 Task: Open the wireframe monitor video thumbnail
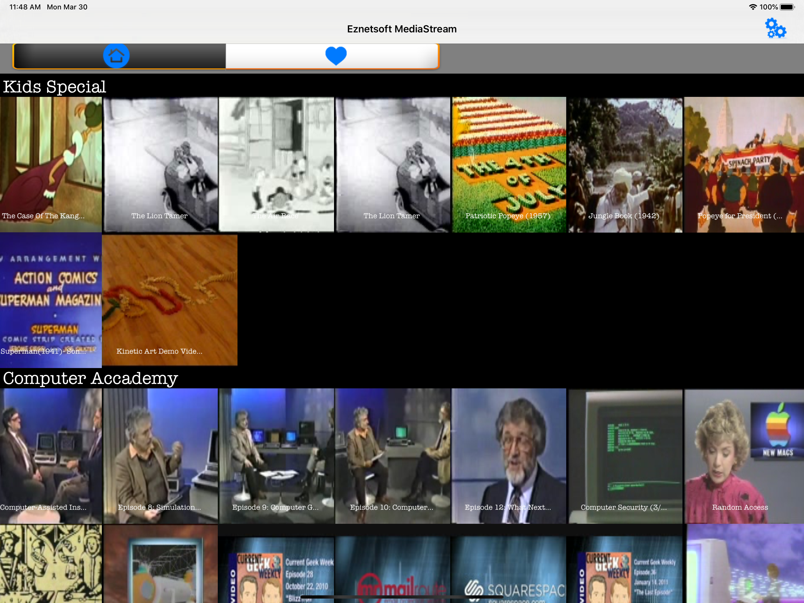tap(160, 564)
